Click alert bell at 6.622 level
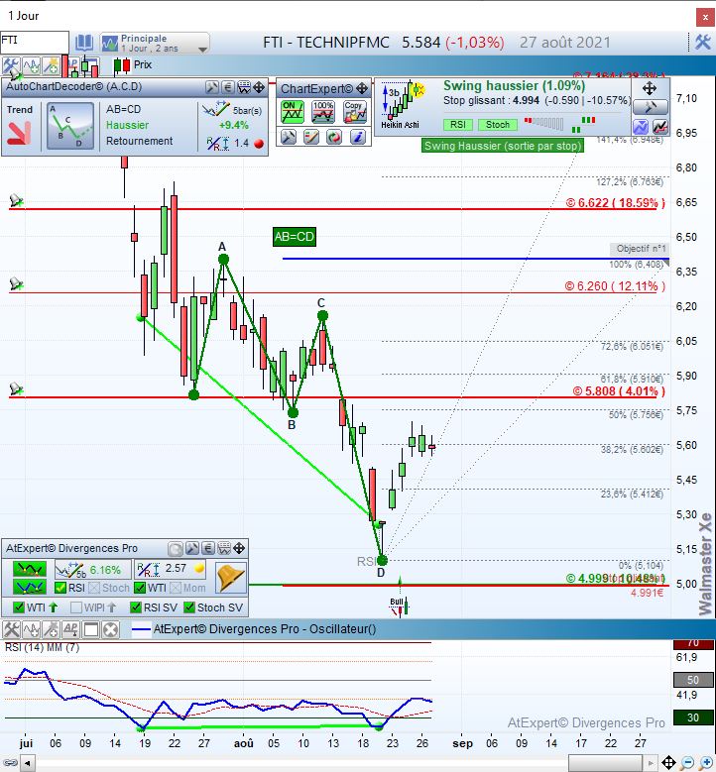 (x=16, y=200)
